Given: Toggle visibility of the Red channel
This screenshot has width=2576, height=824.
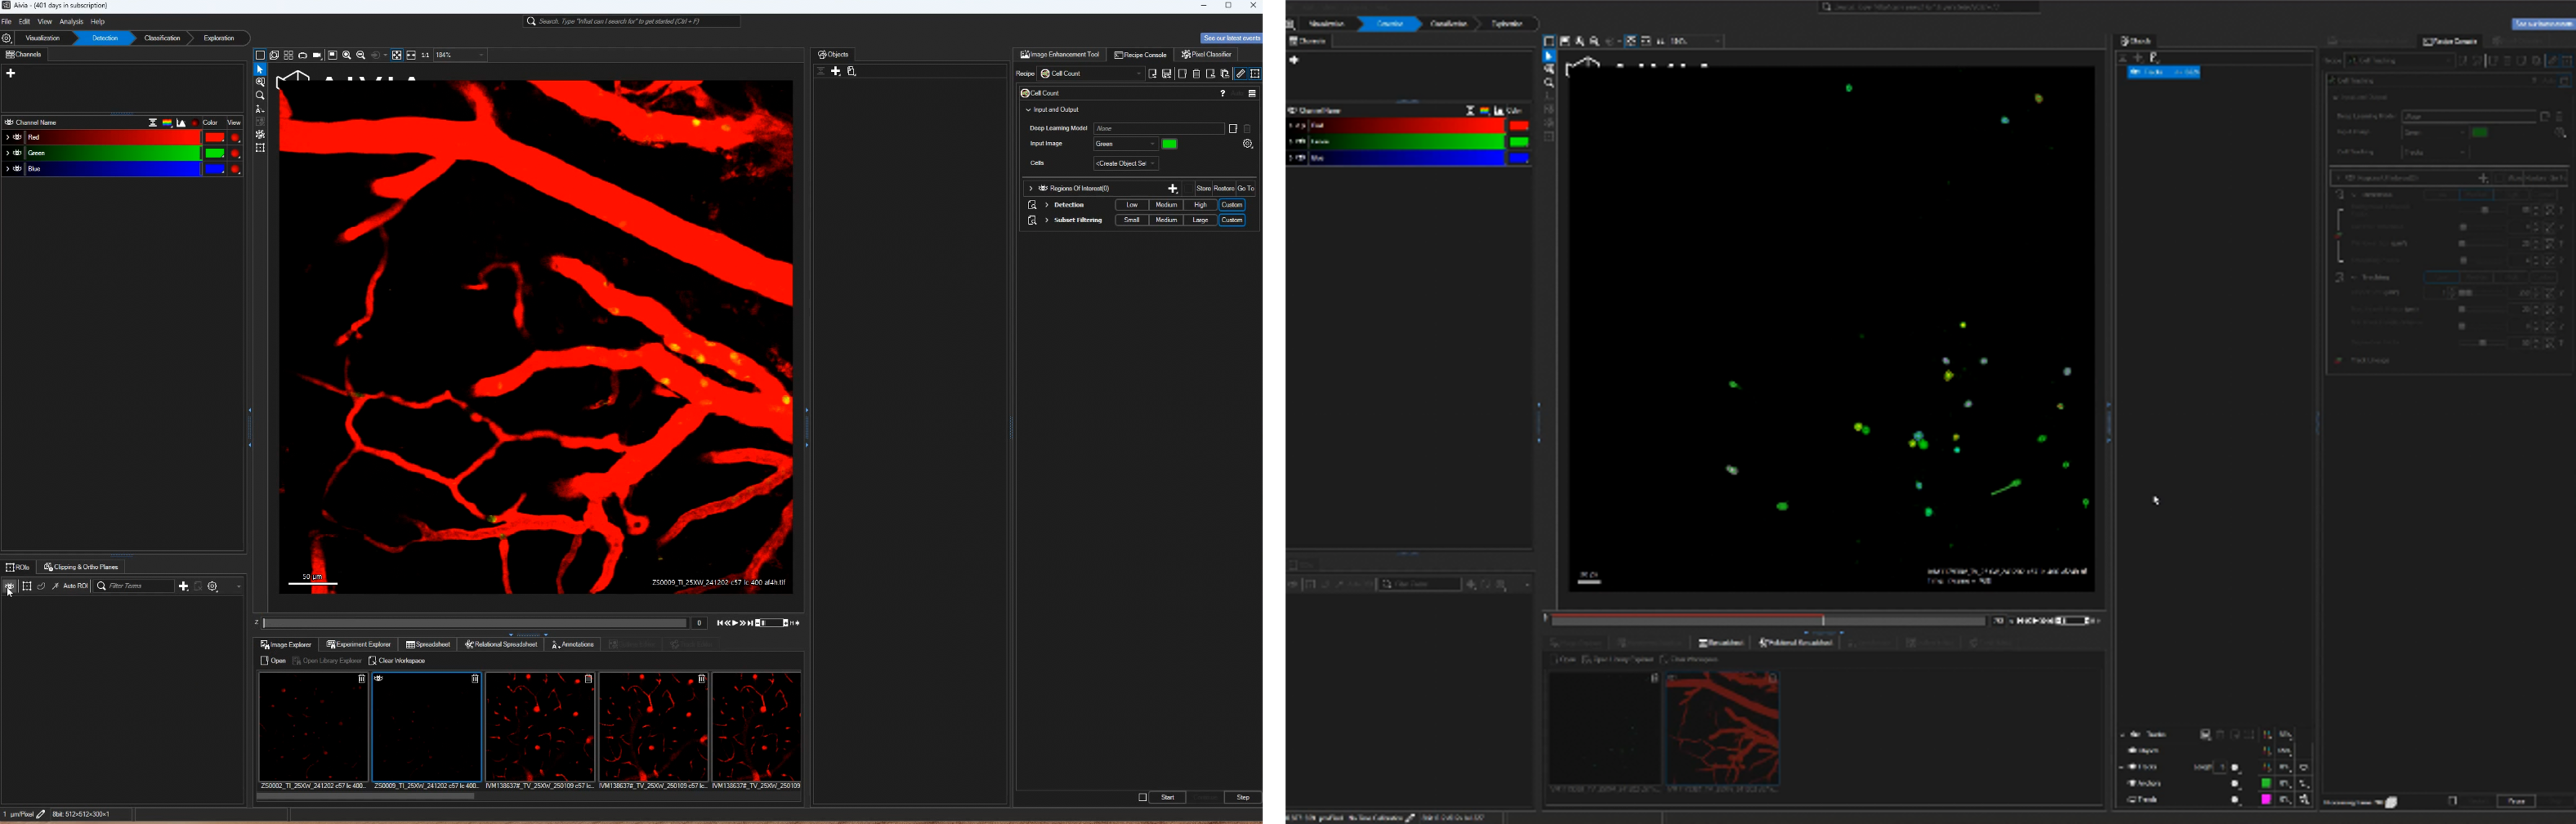Looking at the screenshot, I should [17, 138].
